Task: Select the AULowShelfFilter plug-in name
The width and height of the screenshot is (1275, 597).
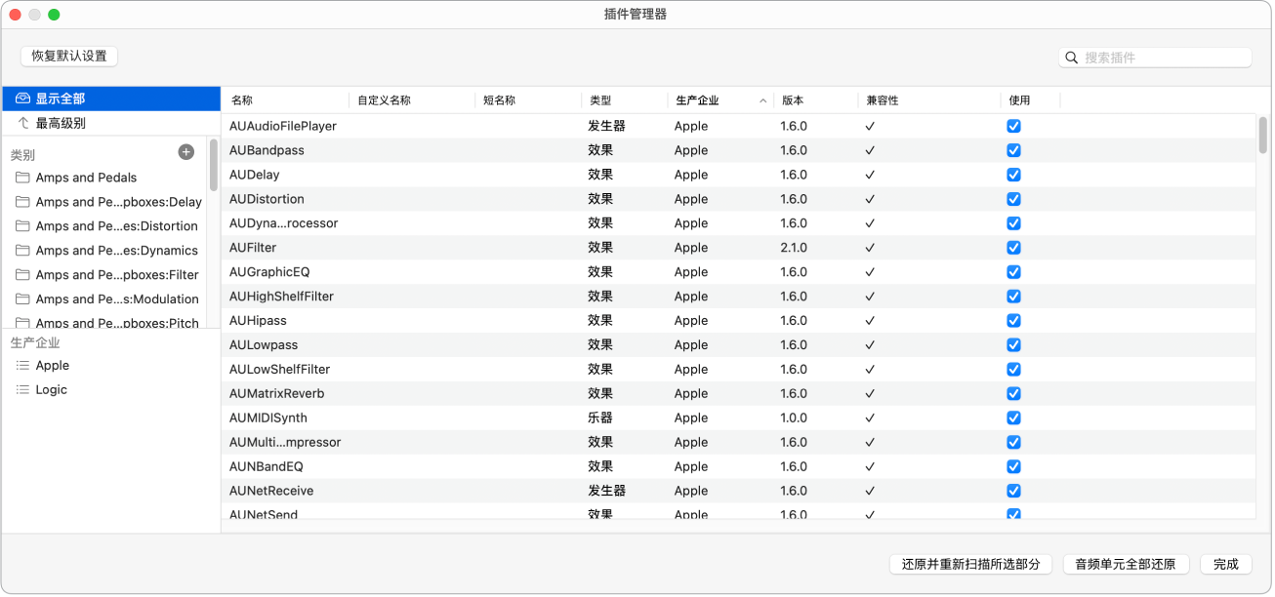Action: 279,370
